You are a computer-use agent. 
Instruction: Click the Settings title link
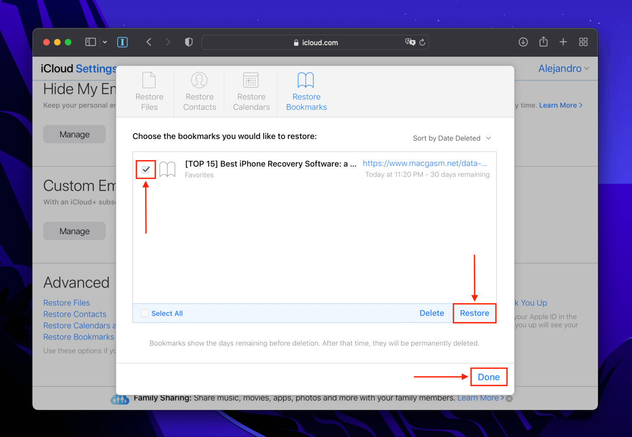96,69
